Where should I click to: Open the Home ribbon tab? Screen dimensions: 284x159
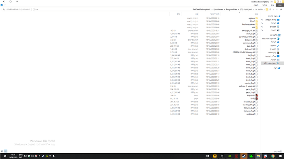(x=272, y=5)
